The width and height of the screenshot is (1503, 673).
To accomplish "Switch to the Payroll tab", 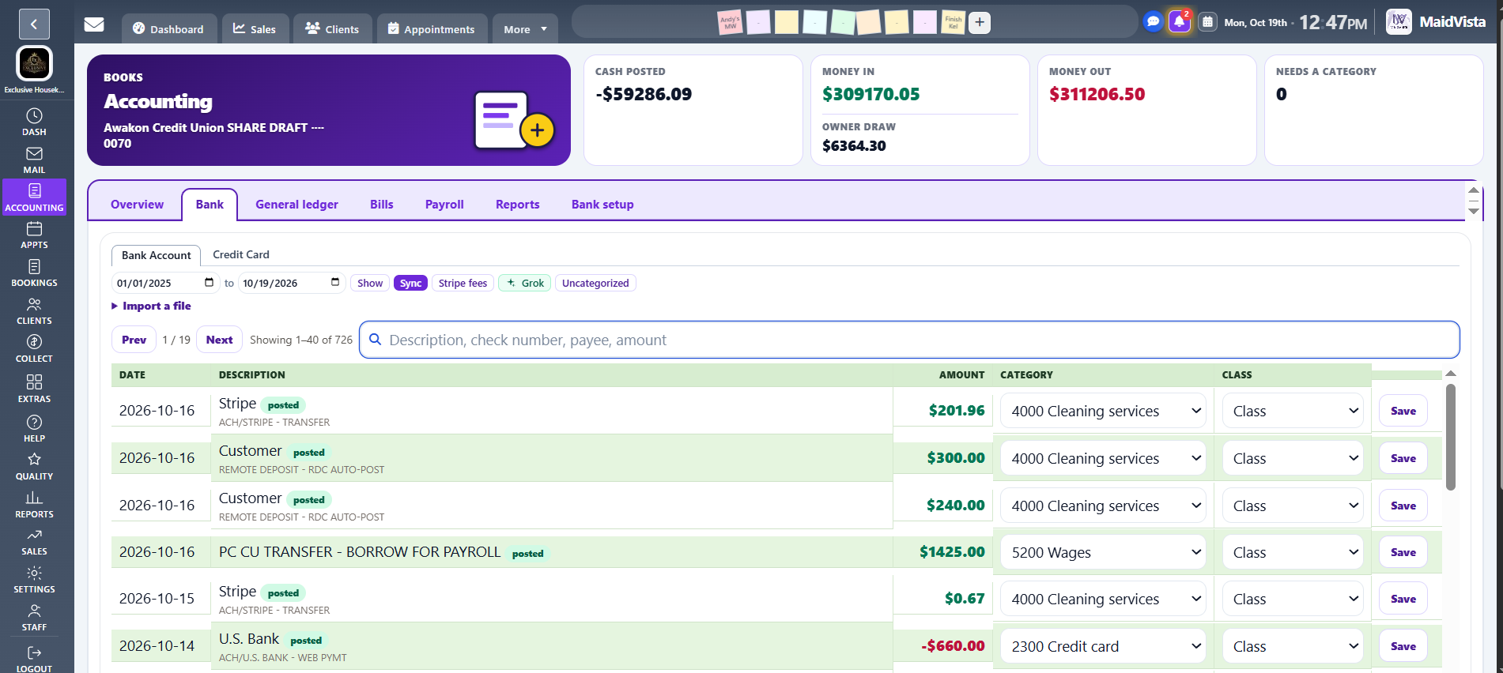I will 444,205.
